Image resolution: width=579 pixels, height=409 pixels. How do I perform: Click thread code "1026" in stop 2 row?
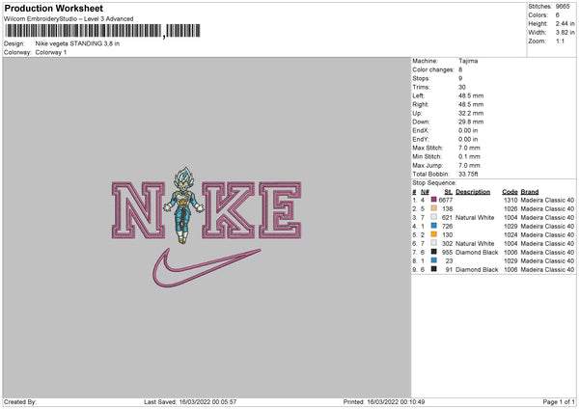510,208
